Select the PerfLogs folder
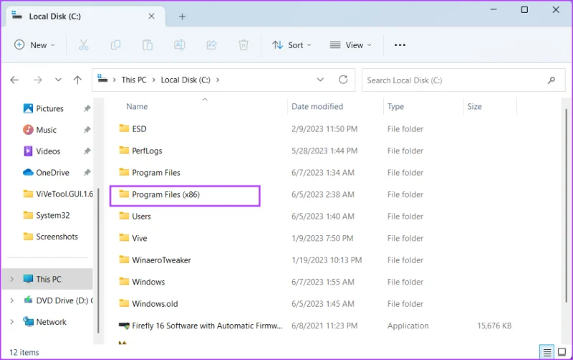The height and width of the screenshot is (360, 573). (x=140, y=151)
